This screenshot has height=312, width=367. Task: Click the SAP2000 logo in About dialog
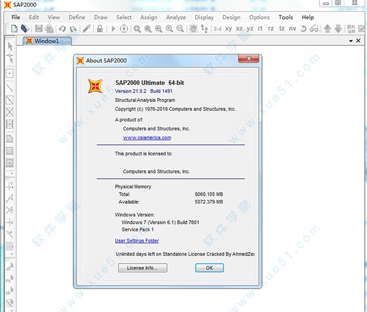point(95,86)
